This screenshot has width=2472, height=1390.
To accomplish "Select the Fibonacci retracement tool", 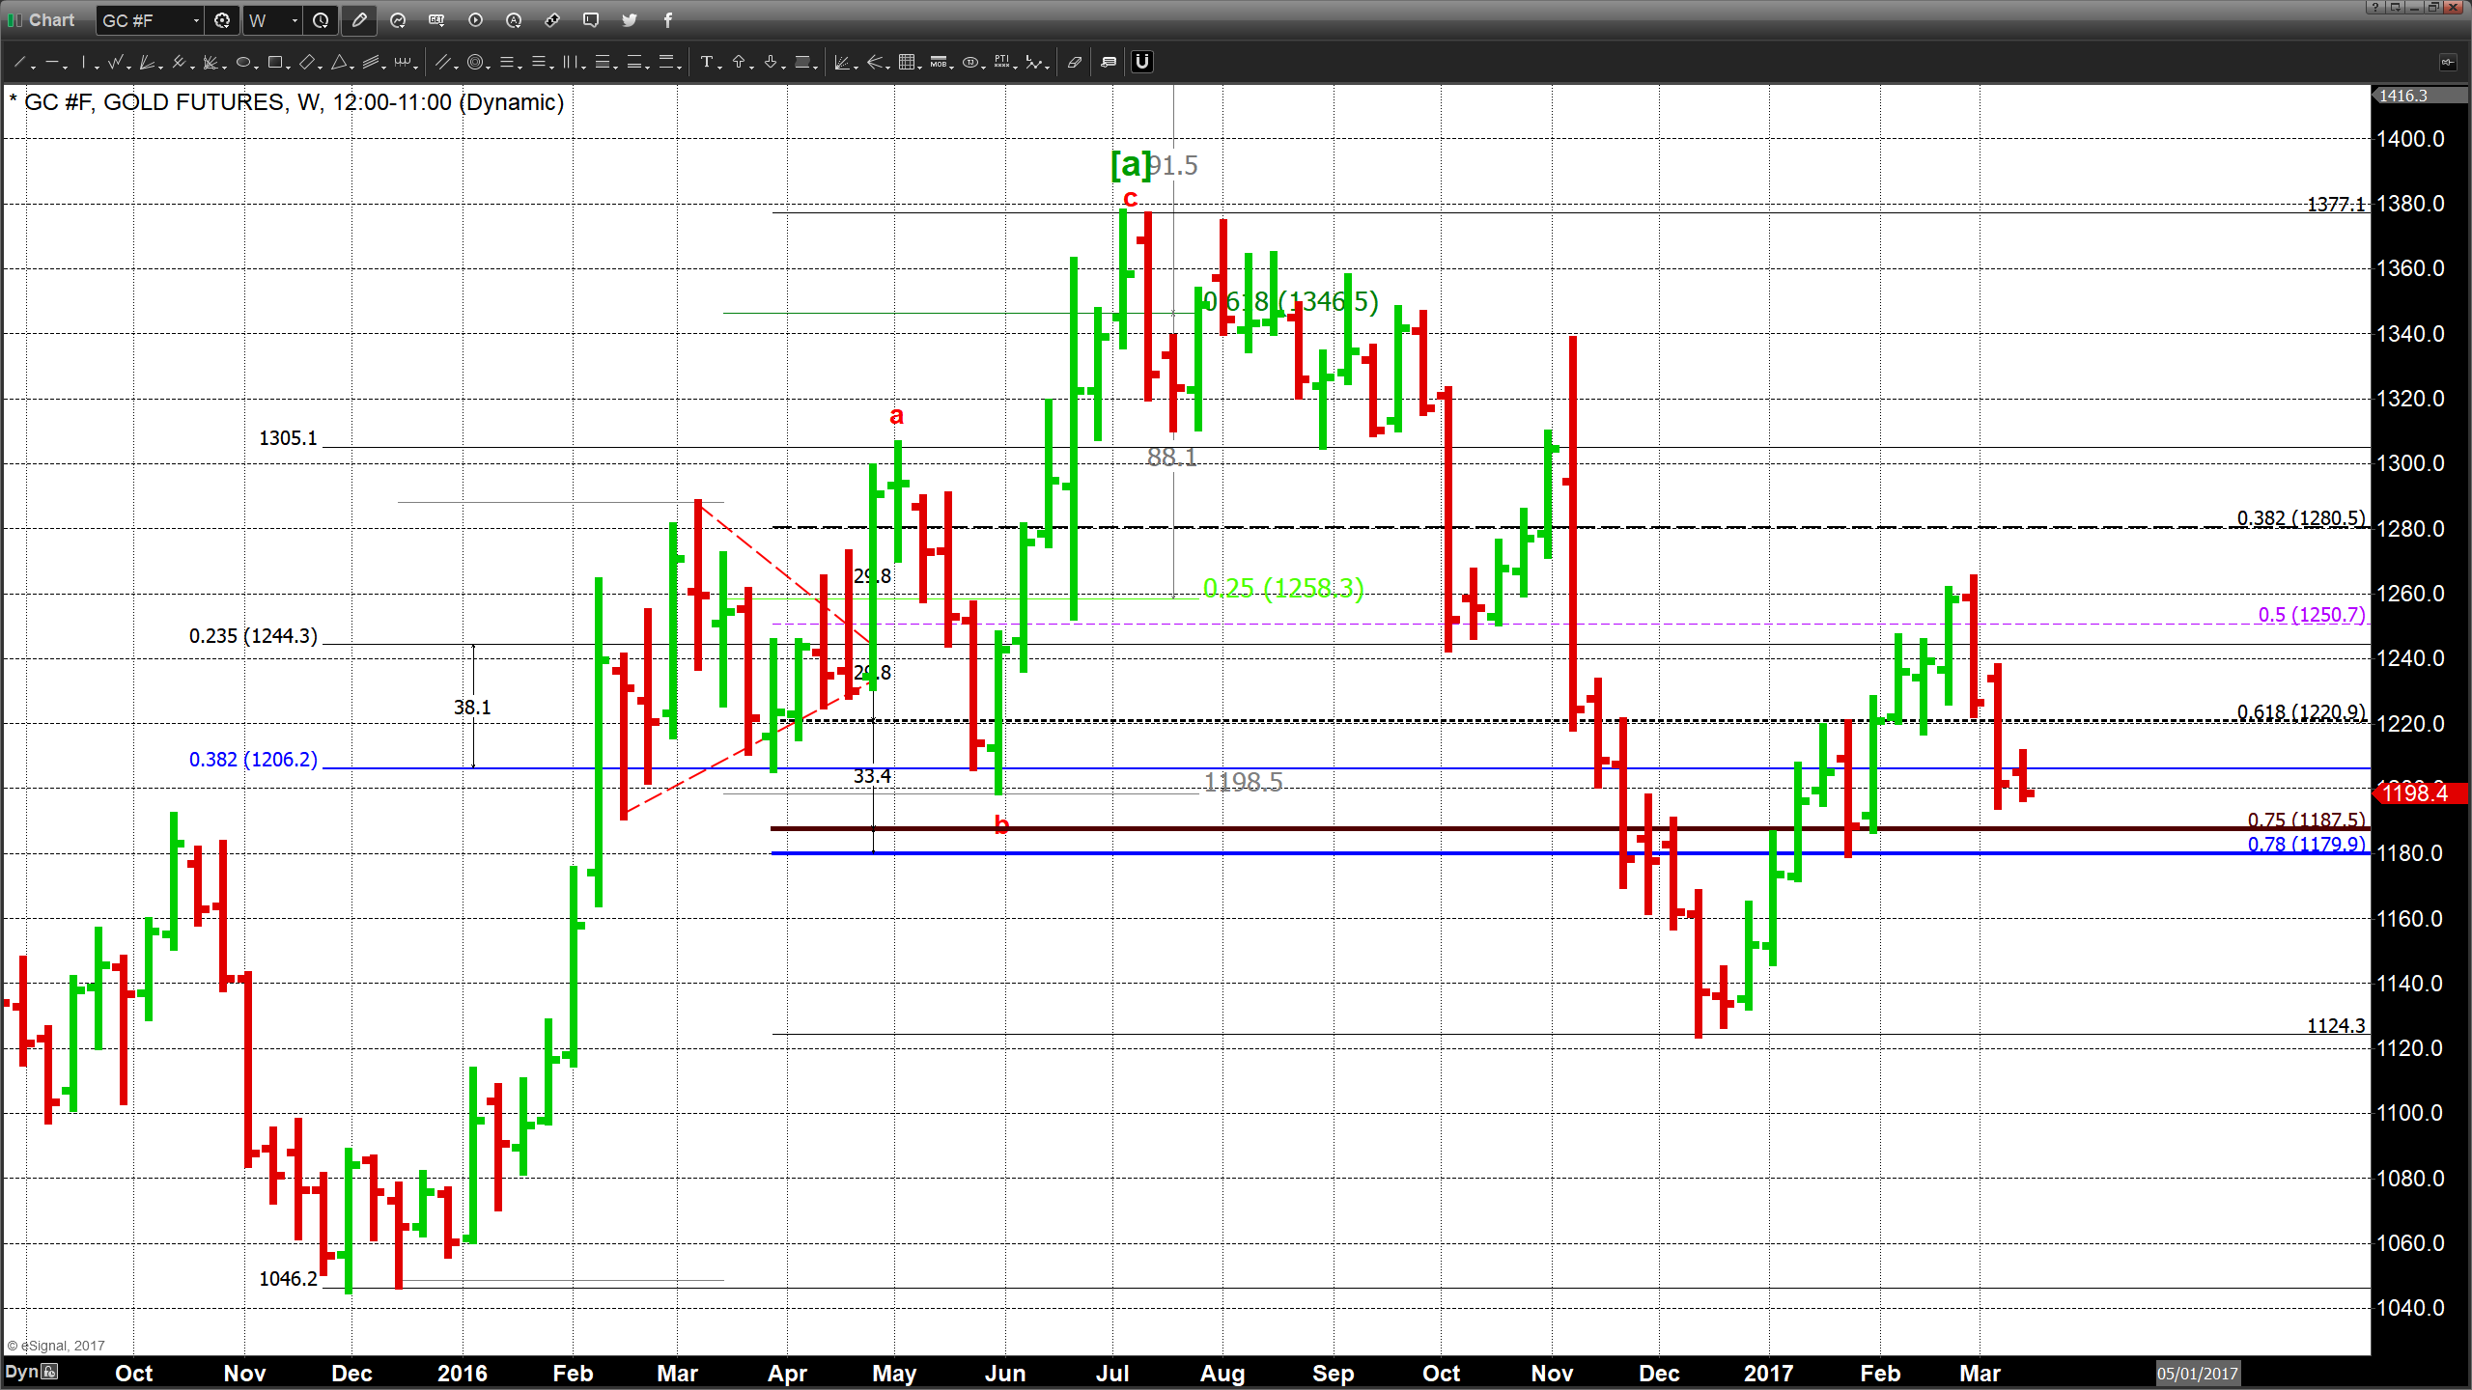I will pos(508,63).
